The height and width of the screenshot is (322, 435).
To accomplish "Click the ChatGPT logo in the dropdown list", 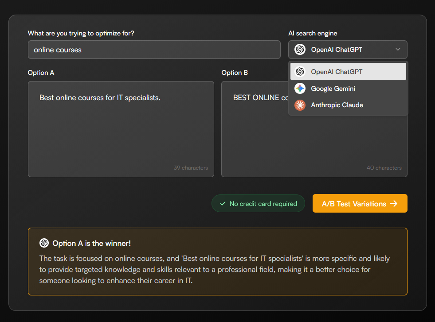I will 300,72.
